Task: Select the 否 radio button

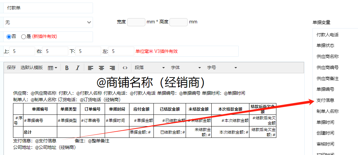Action: 9,37
